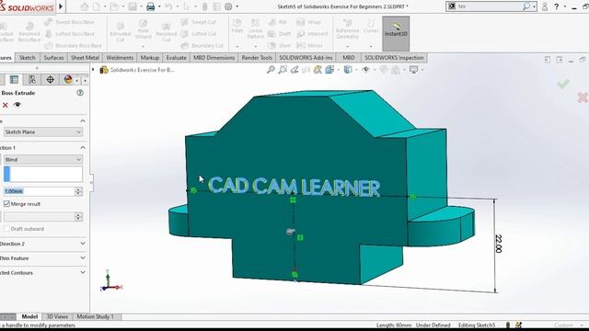The image size is (589, 331).
Task: Open the Options gear dropdown arrow
Action: (x=237, y=6)
